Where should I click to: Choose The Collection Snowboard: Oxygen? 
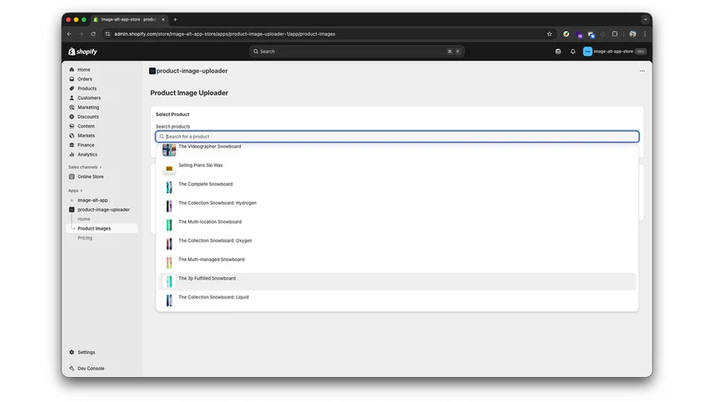(x=397, y=244)
